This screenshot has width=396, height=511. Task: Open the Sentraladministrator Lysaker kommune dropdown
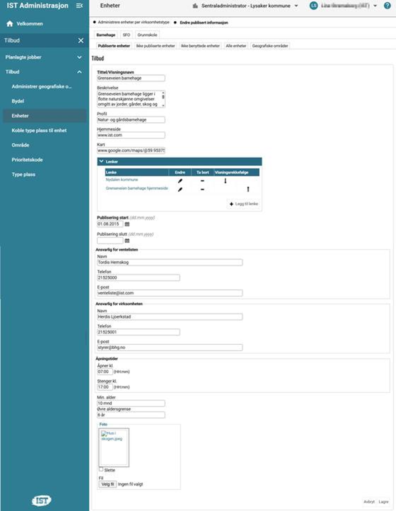pyautogui.click(x=296, y=6)
